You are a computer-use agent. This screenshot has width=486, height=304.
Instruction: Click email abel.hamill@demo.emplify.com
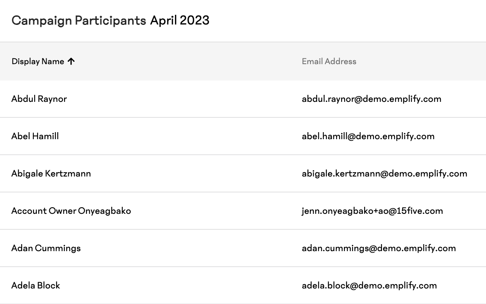[x=368, y=136]
